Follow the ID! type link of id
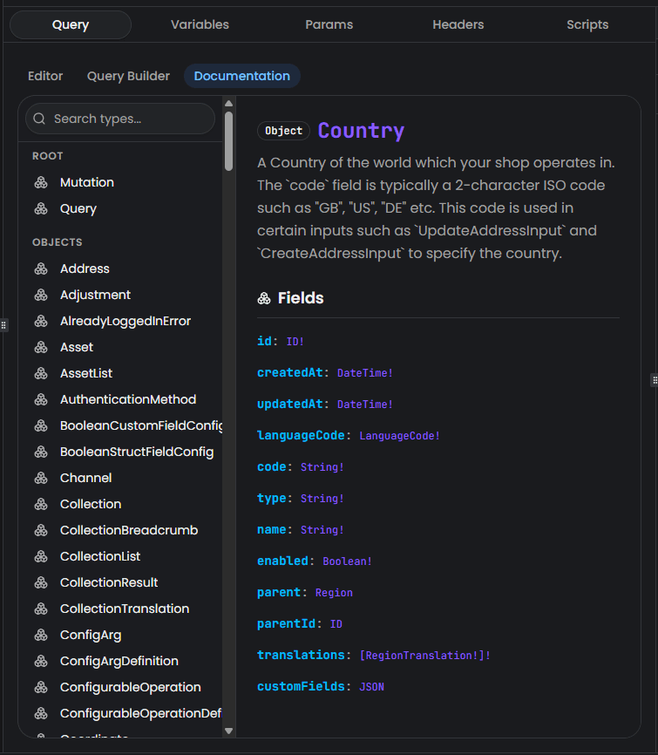Screen dimensions: 658x755 click(x=295, y=342)
